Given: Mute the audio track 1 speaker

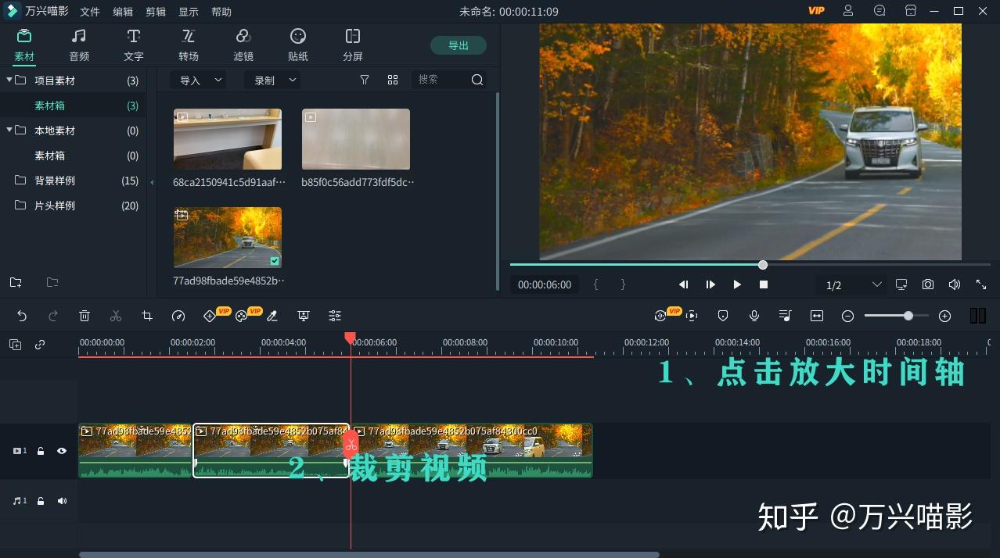Looking at the screenshot, I should [62, 501].
